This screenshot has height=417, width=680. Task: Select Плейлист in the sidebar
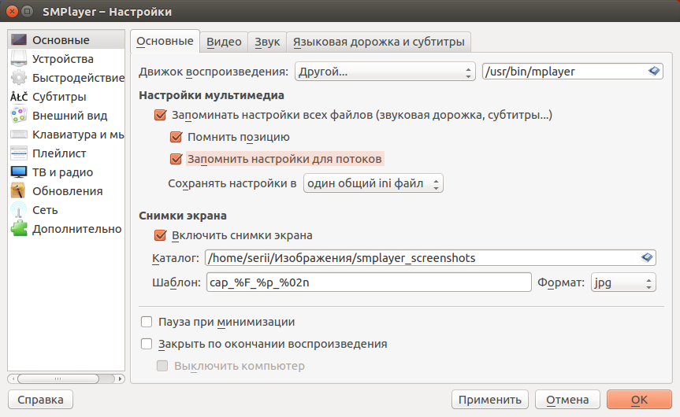click(x=66, y=153)
